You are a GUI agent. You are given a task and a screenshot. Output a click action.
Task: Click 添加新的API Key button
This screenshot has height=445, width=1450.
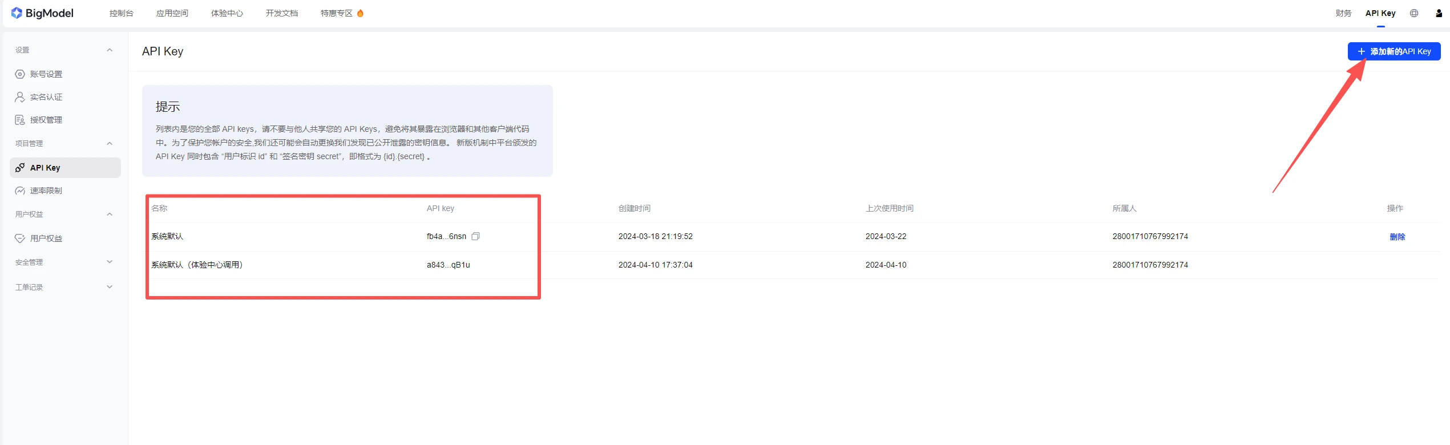(x=1394, y=51)
